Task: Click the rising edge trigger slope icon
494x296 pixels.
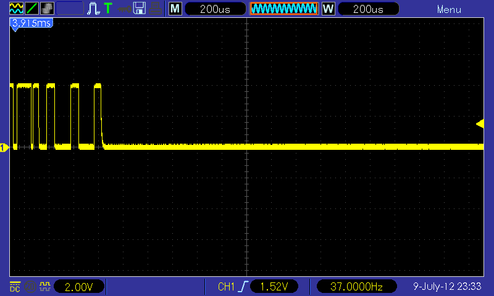Action: [243, 287]
